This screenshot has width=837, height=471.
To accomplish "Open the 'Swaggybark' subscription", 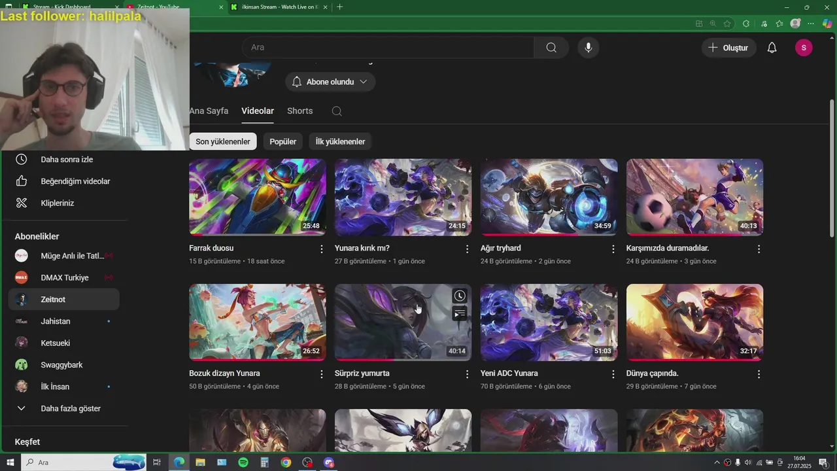I will pos(63,365).
